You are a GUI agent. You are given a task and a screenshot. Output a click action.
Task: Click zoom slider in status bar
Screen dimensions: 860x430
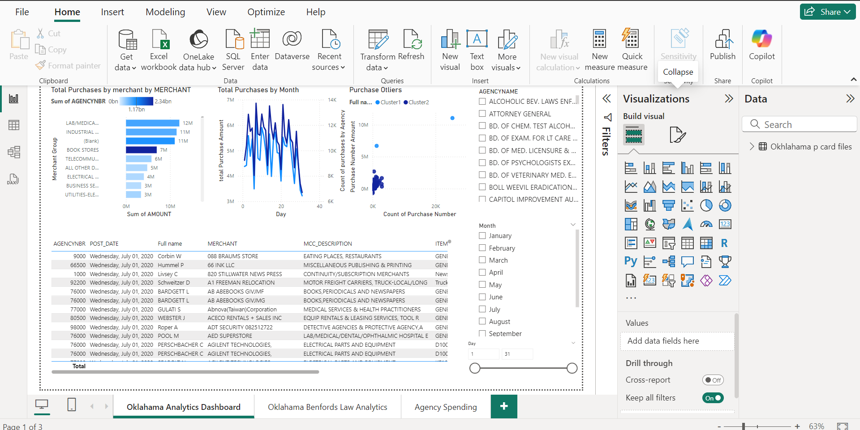(x=743, y=426)
